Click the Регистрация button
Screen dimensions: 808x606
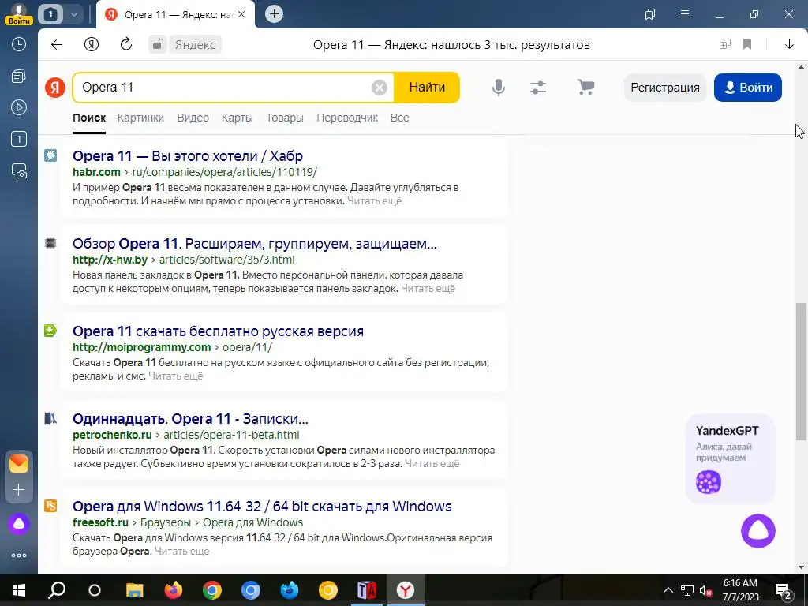665,88
